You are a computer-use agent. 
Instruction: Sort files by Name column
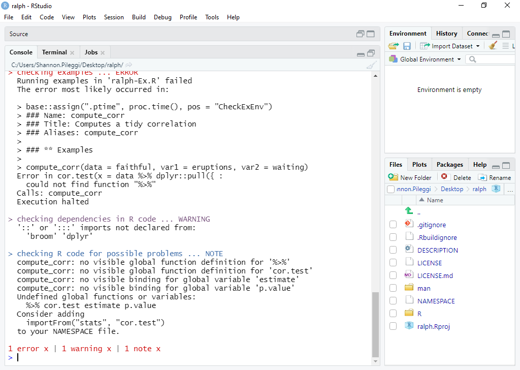click(435, 200)
